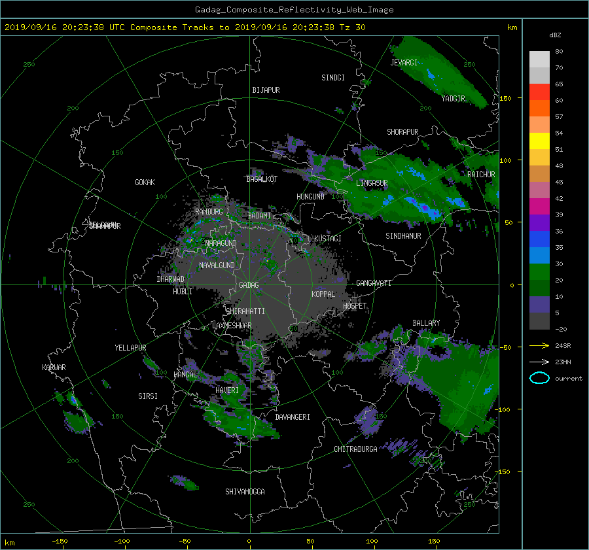Click the 23MN legend label text

(x=563, y=362)
